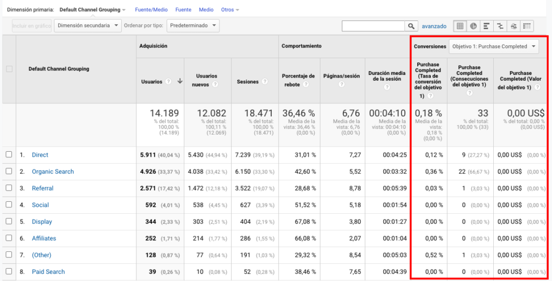Sort by Sesiones column header

pos(248,82)
